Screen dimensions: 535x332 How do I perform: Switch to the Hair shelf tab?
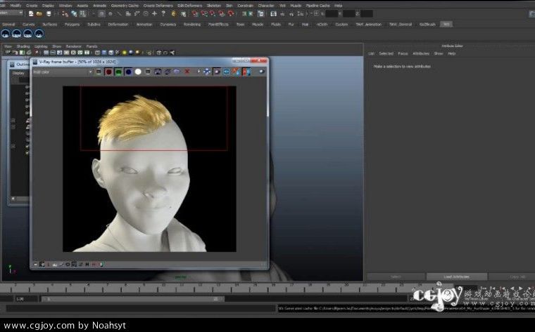(305, 24)
